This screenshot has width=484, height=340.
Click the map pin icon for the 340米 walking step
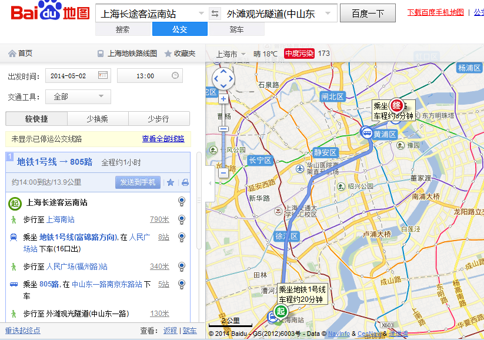182,266
